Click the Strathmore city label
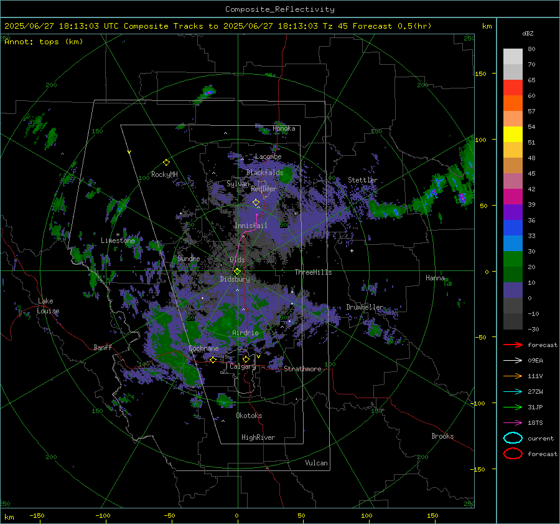 (x=302, y=369)
